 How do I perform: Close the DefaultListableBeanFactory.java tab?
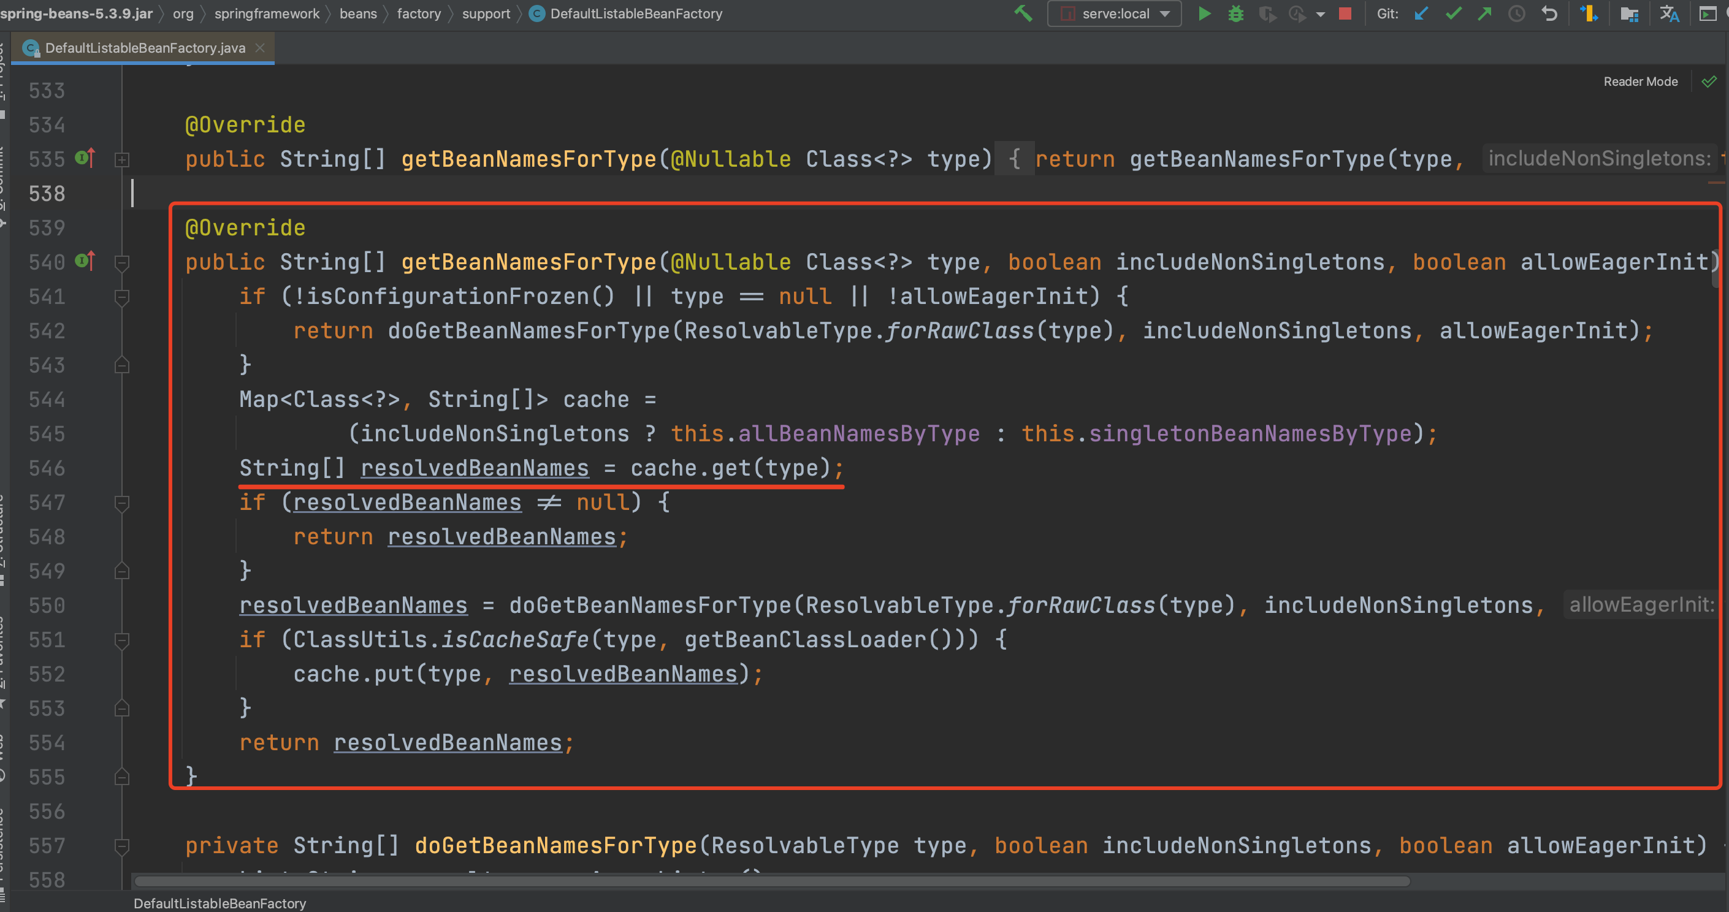coord(261,48)
